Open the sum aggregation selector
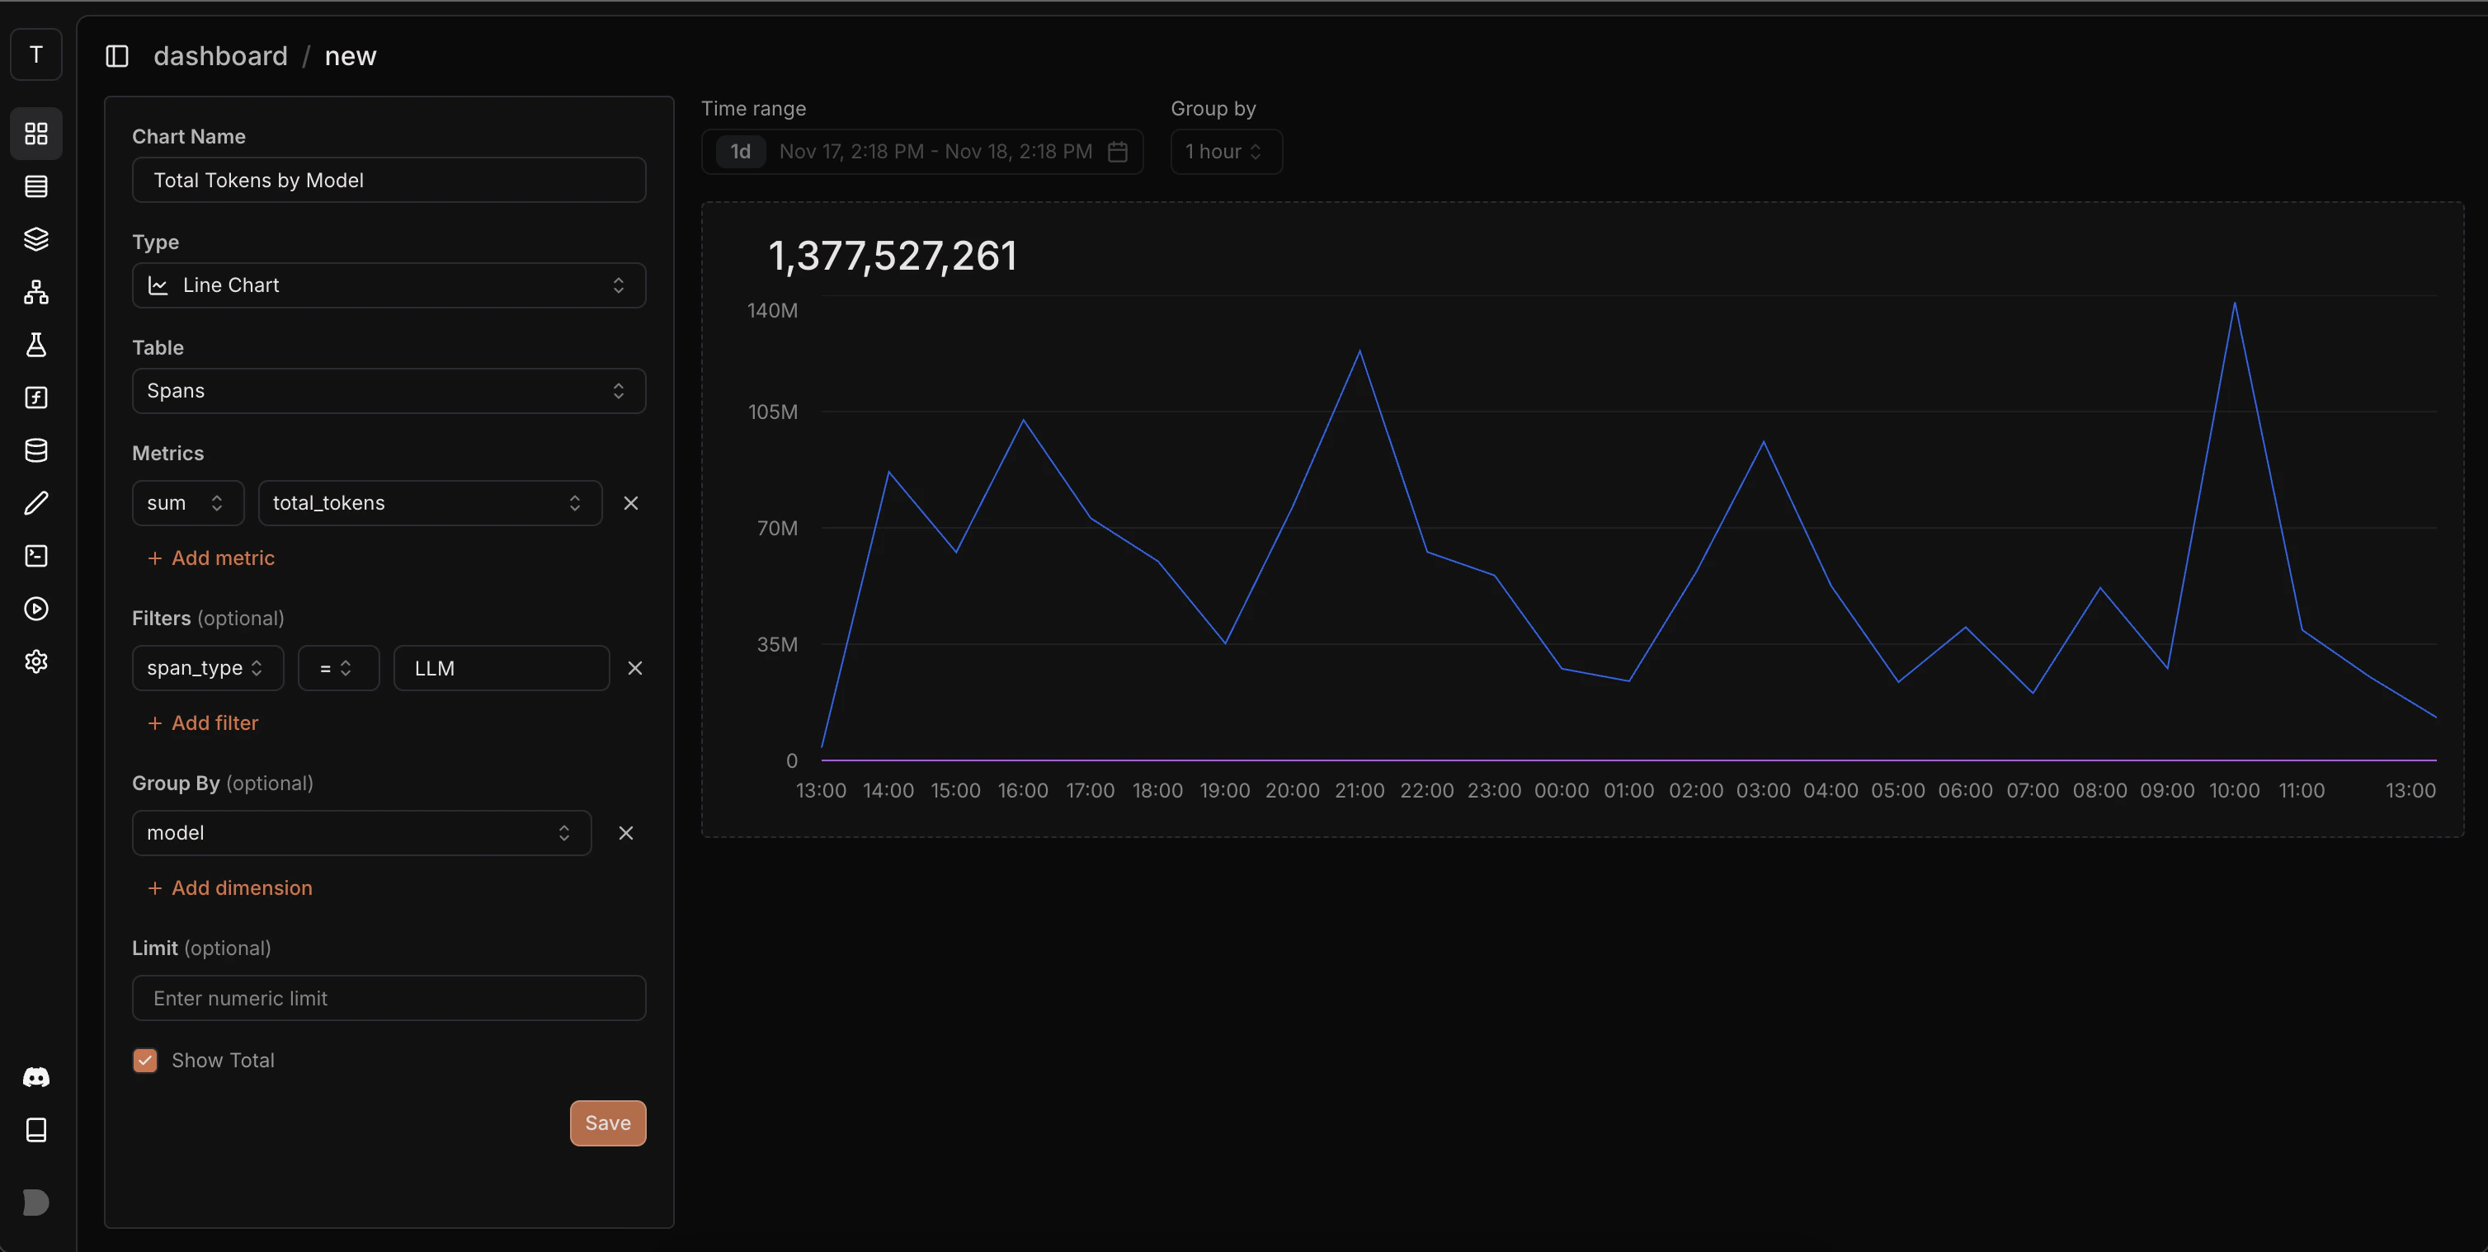 [x=186, y=503]
